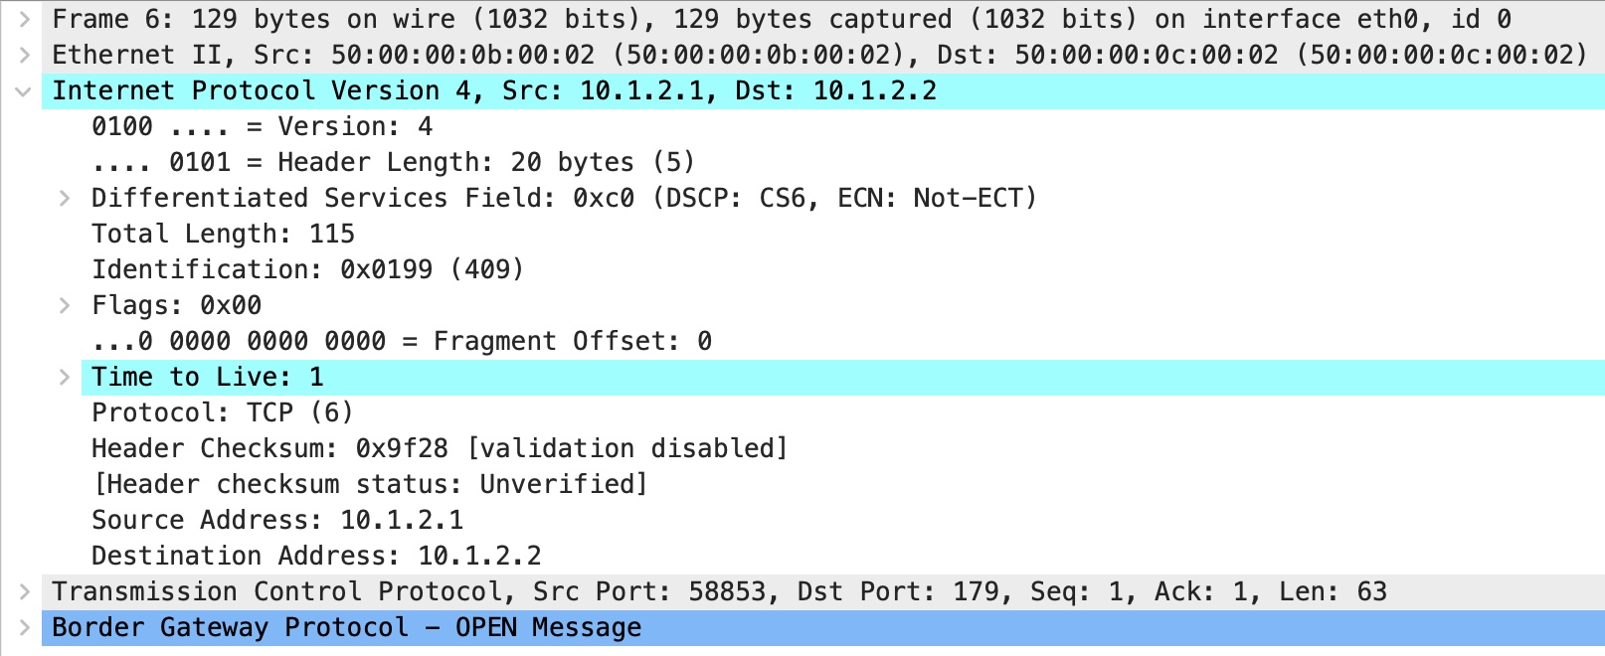Select the Version: 4 field line
This screenshot has height=656, width=1605.
pos(262,126)
